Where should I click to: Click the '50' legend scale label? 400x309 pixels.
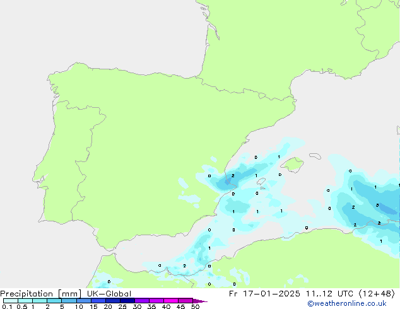(x=195, y=306)
